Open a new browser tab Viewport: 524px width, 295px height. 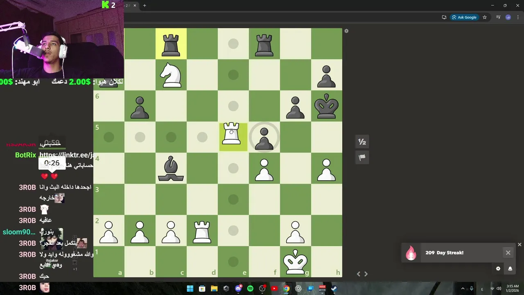(145, 5)
